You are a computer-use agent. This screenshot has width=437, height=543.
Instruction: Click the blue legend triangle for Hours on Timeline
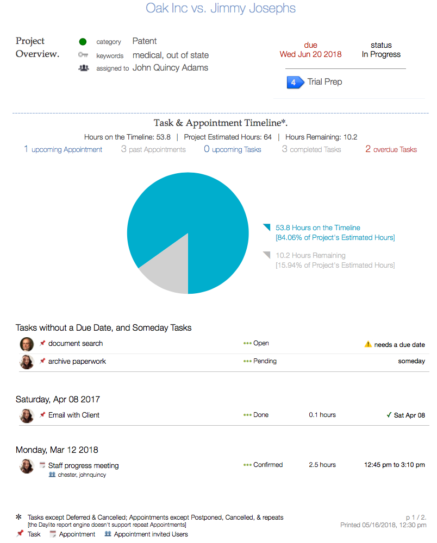[x=266, y=227]
